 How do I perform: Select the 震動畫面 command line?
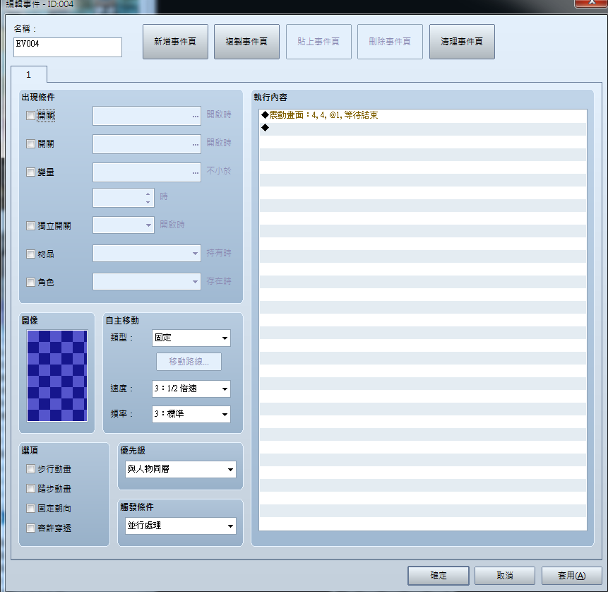pyautogui.click(x=423, y=115)
